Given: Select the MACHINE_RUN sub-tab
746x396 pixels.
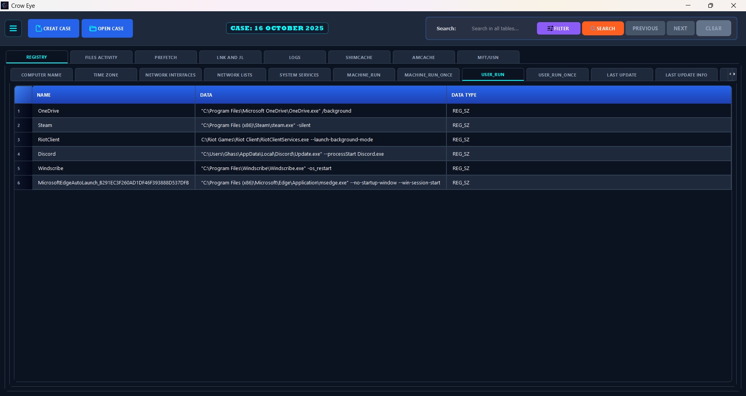Looking at the screenshot, I should tap(364, 75).
